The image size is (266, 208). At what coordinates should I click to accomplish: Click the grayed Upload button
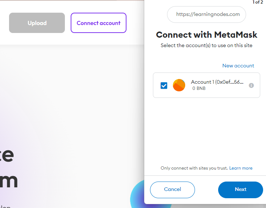tap(37, 23)
